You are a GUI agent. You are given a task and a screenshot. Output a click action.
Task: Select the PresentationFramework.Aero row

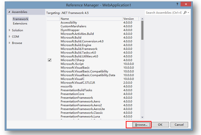click(x=93, y=101)
